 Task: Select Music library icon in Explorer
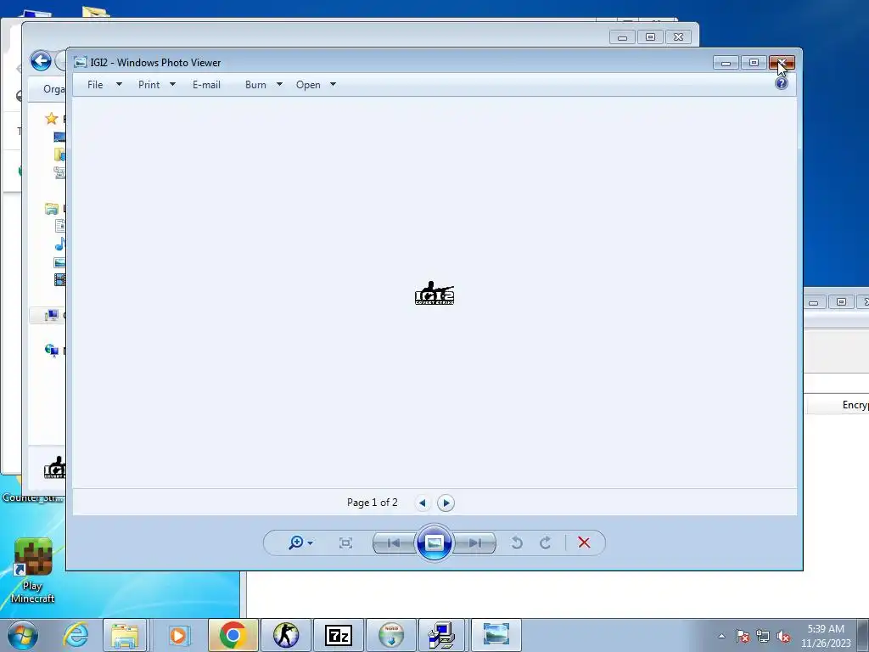tap(60, 244)
